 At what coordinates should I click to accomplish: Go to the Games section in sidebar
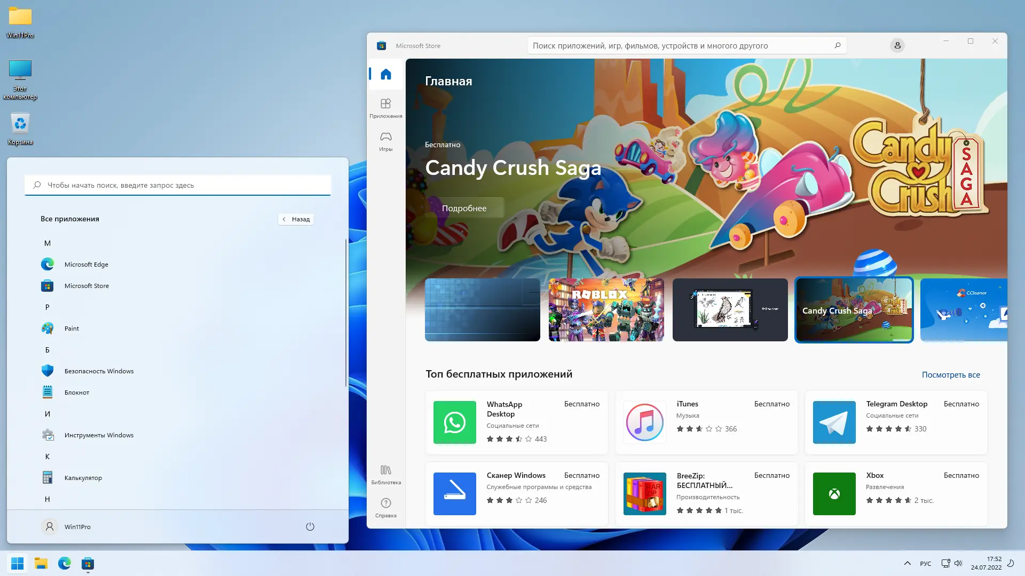pos(385,141)
